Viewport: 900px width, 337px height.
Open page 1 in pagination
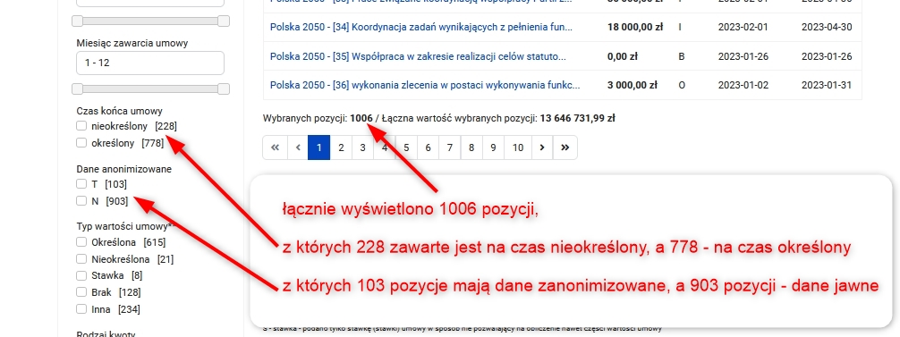(319, 147)
